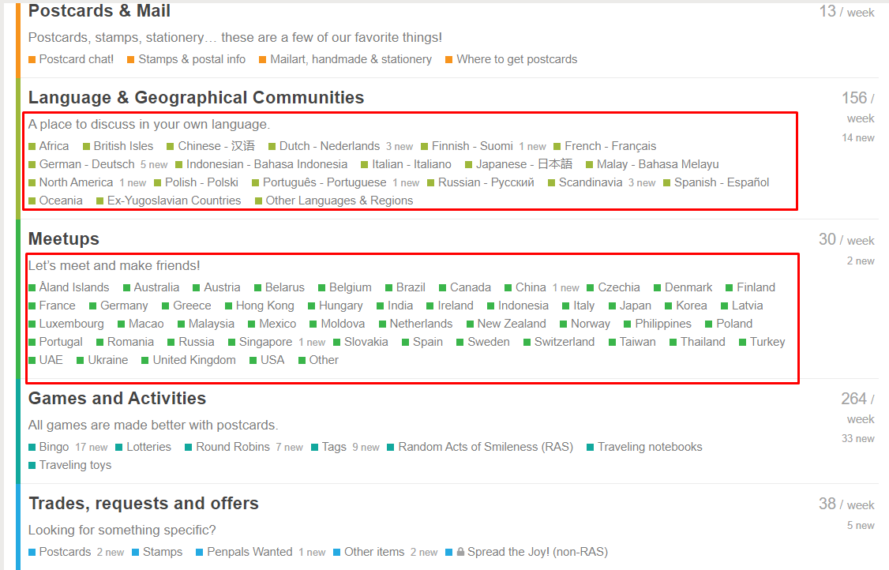Click the orange square before Where to get postcards

coord(448,59)
